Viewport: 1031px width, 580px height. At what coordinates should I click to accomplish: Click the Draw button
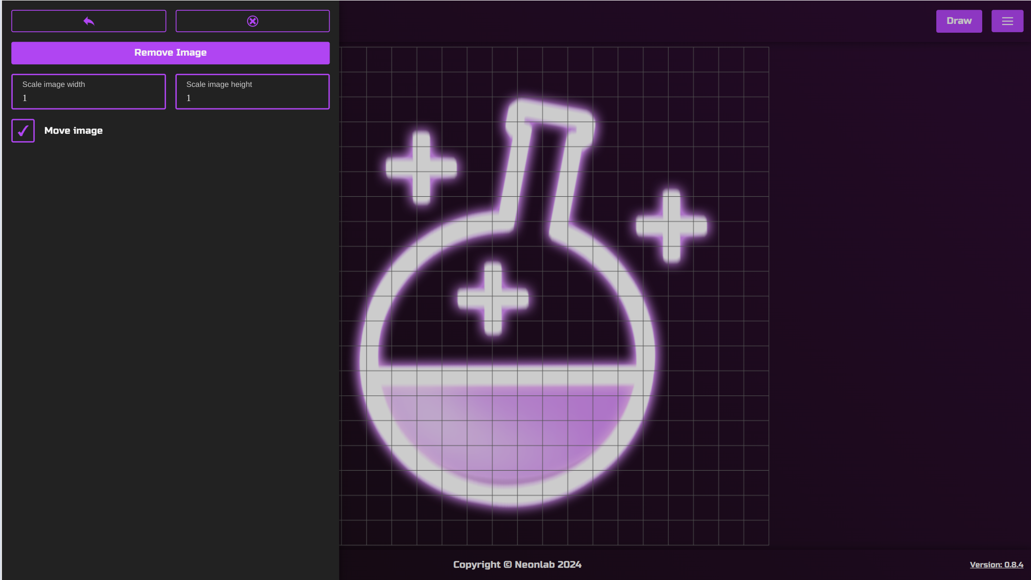pos(958,21)
